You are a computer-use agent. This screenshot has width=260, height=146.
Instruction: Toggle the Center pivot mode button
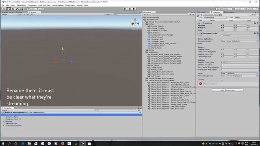(31, 9)
